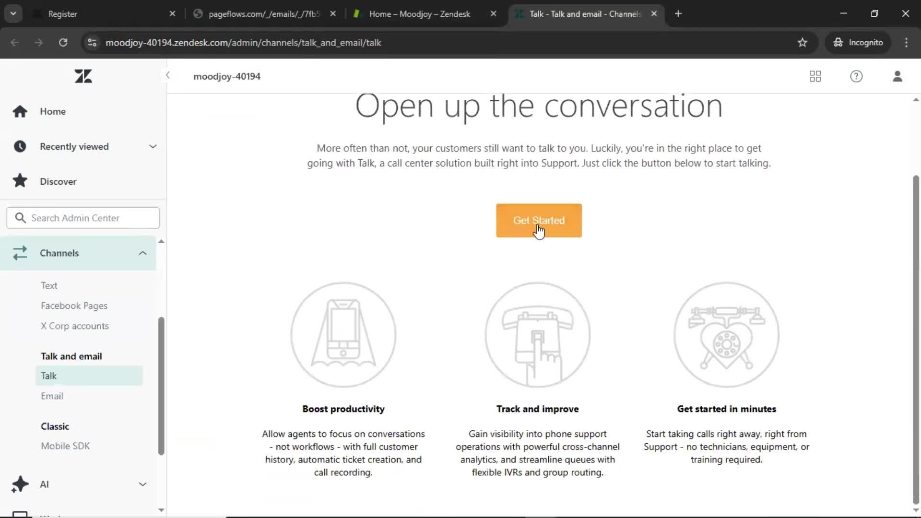Open Discover in the sidebar
The image size is (921, 518).
58,181
